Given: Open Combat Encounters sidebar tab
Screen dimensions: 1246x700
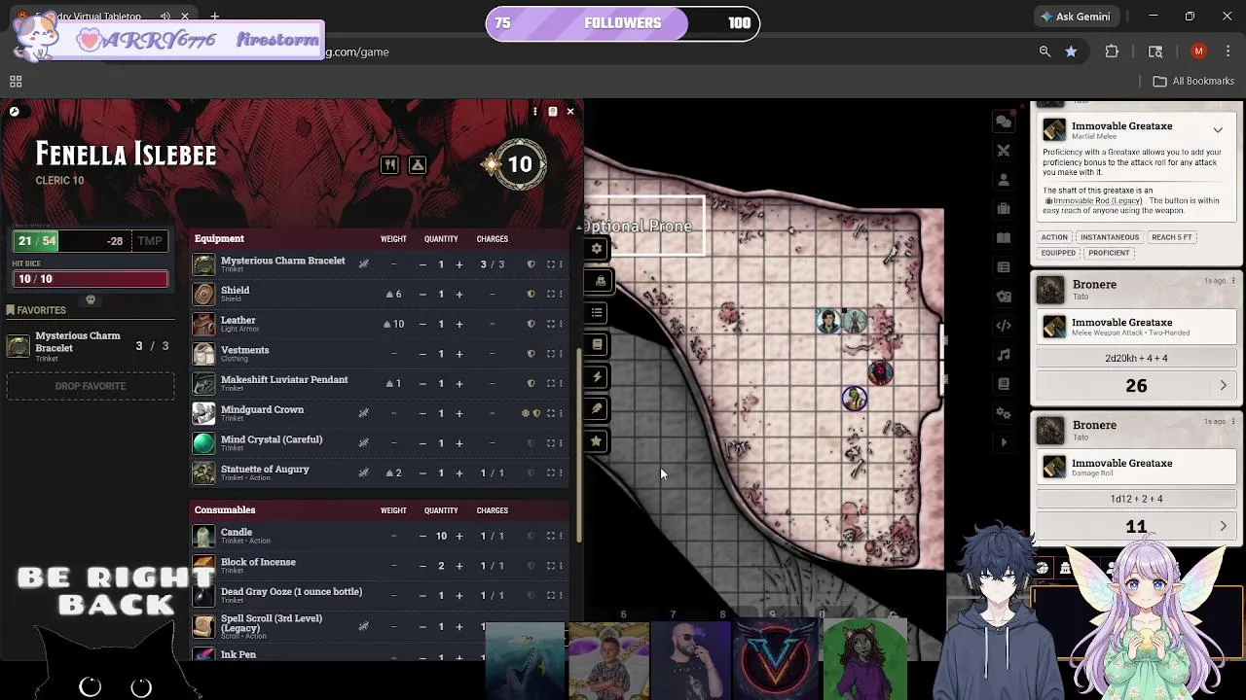Looking at the screenshot, I should tap(1004, 151).
